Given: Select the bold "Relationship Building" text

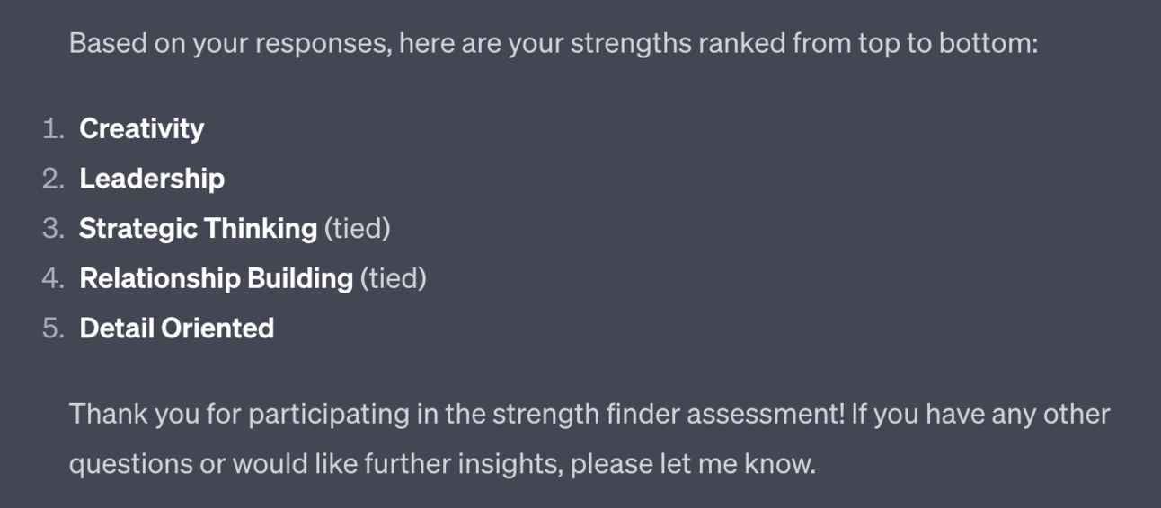Looking at the screenshot, I should point(216,279).
